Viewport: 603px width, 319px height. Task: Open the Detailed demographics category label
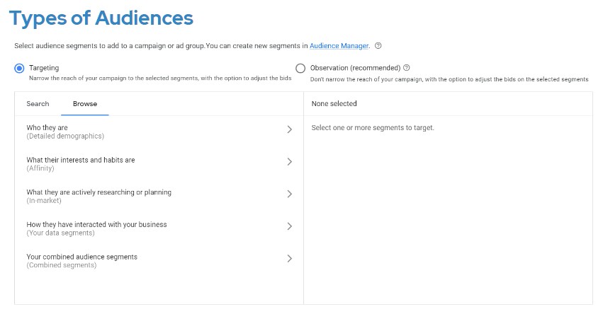coord(65,136)
